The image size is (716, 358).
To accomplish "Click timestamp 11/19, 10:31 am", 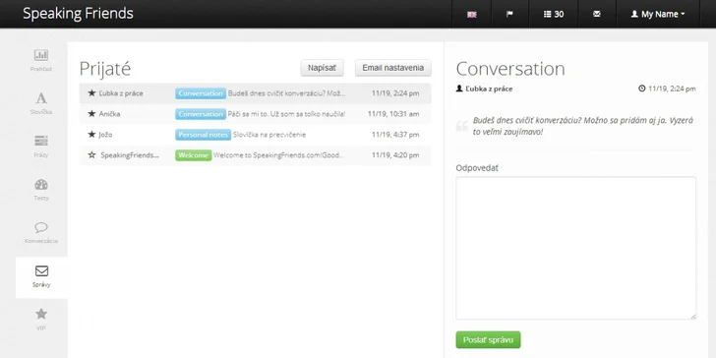I will tap(393, 114).
